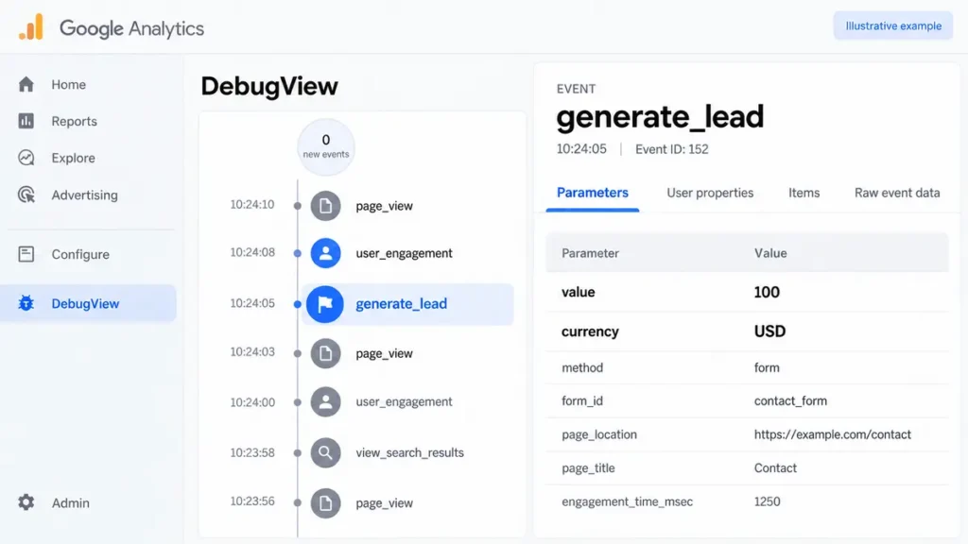Viewport: 968px width, 544px height.
Task: Click the method parameter name
Action: (x=582, y=367)
